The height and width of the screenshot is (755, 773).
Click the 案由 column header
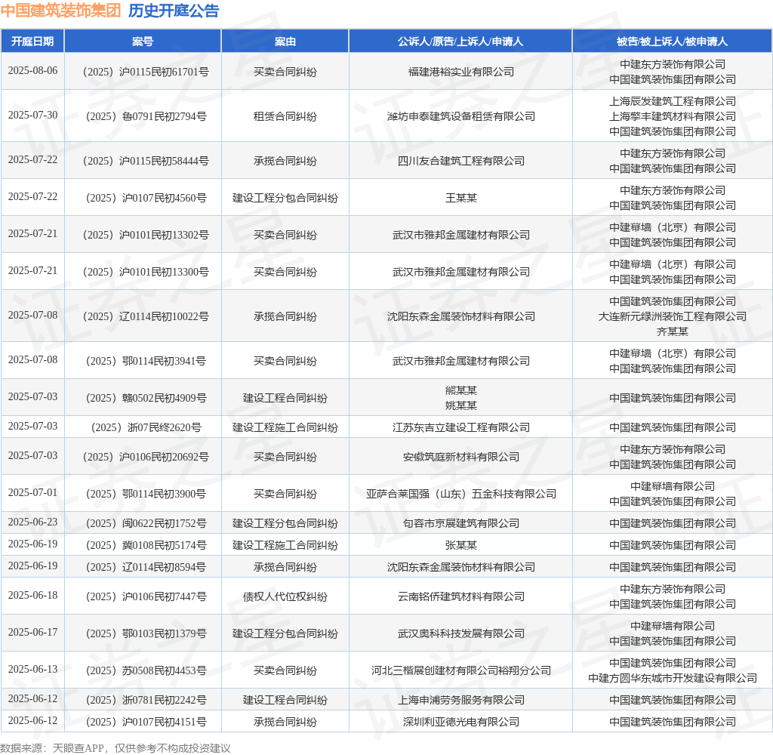click(x=285, y=42)
